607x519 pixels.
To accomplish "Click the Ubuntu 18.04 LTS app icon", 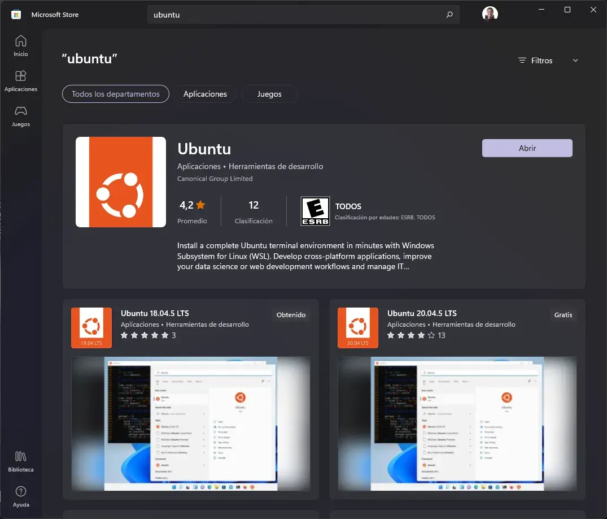I will coord(91,328).
